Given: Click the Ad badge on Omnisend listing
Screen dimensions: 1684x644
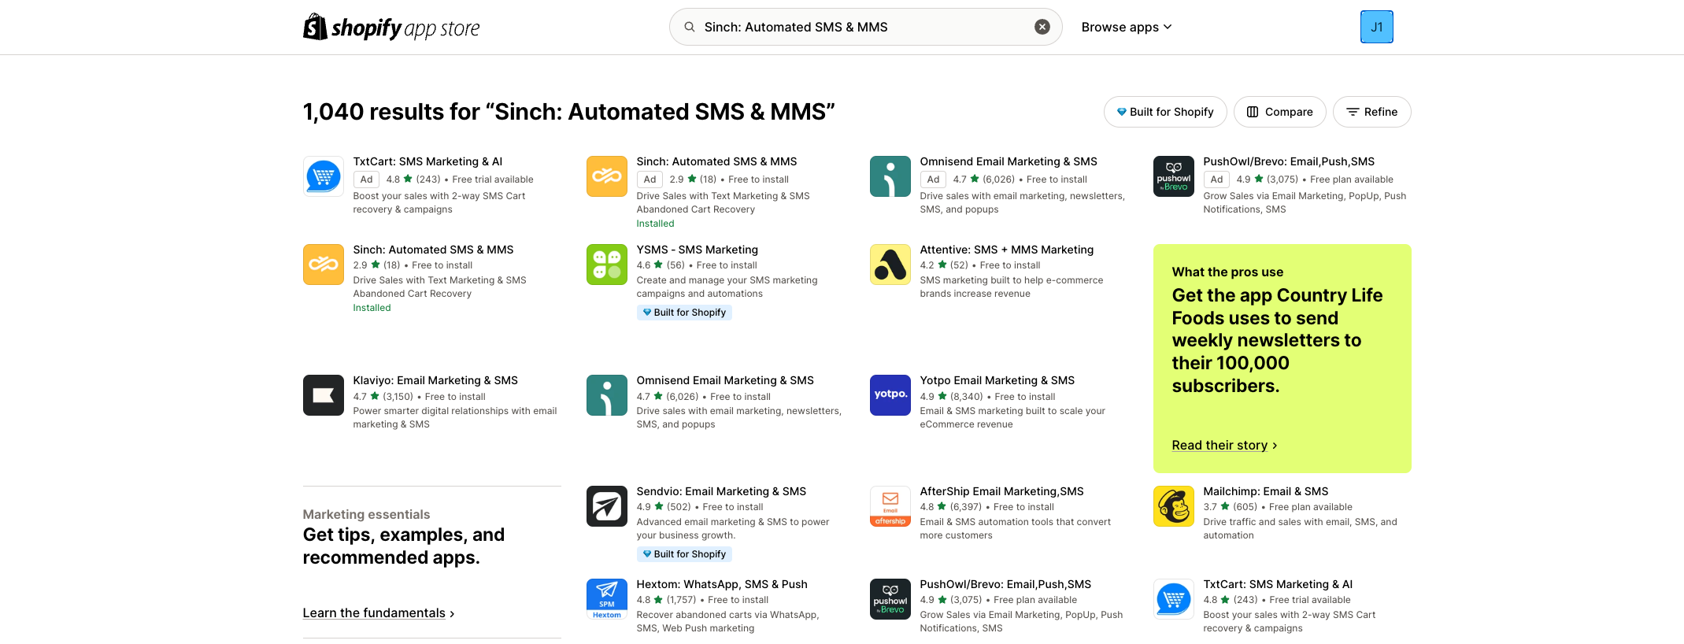Looking at the screenshot, I should [933, 180].
